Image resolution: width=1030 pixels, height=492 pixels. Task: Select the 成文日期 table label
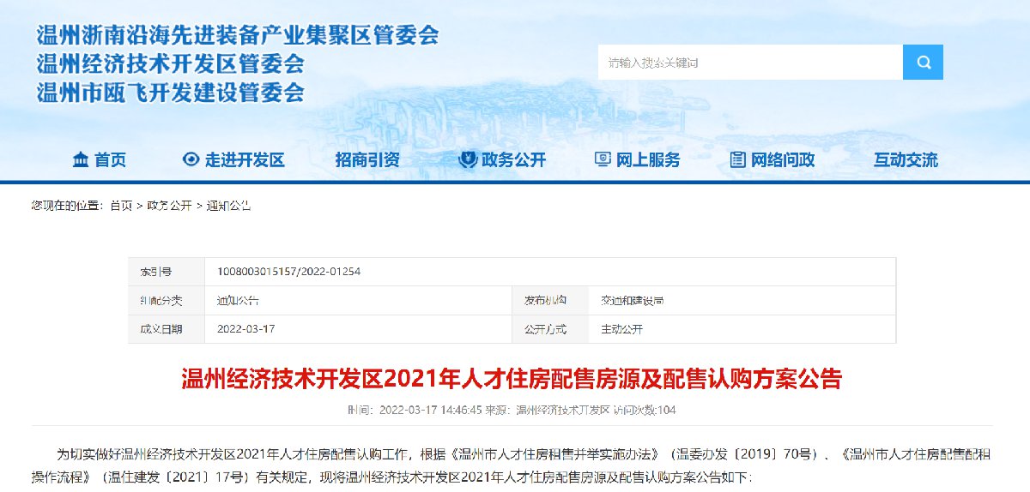[x=161, y=329]
